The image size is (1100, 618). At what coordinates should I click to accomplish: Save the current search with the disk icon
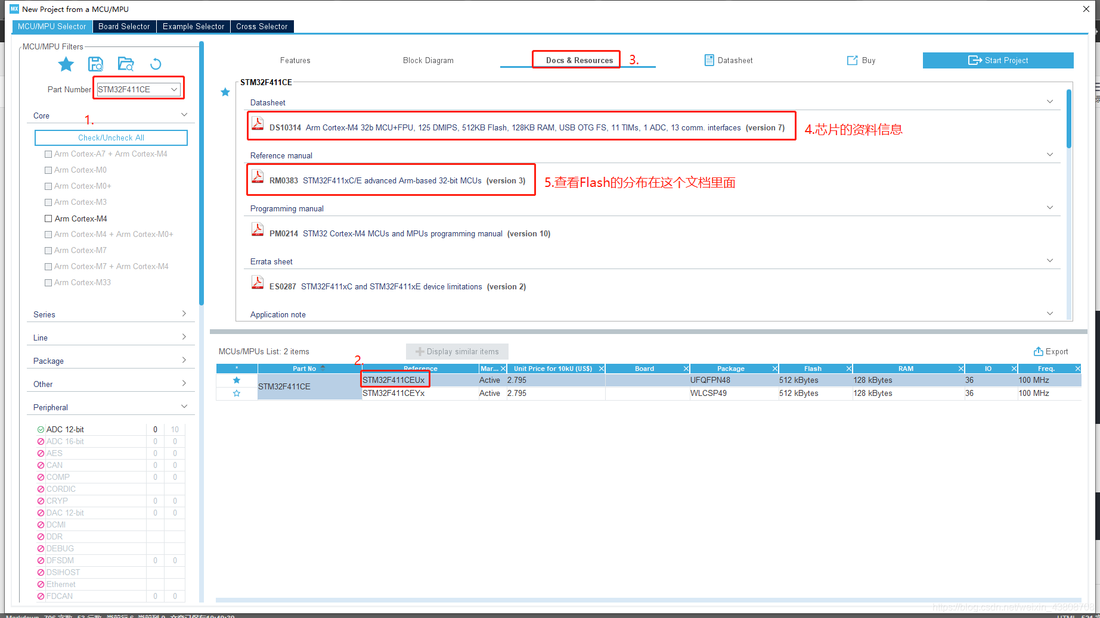tap(95, 64)
